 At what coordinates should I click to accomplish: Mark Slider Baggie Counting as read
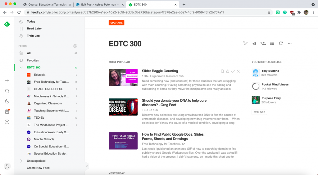233,71
